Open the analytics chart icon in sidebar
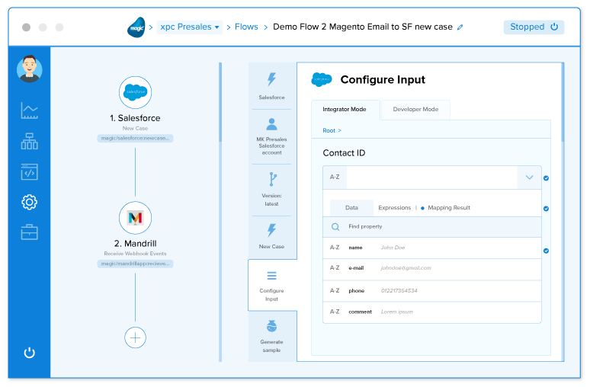 pyautogui.click(x=29, y=111)
